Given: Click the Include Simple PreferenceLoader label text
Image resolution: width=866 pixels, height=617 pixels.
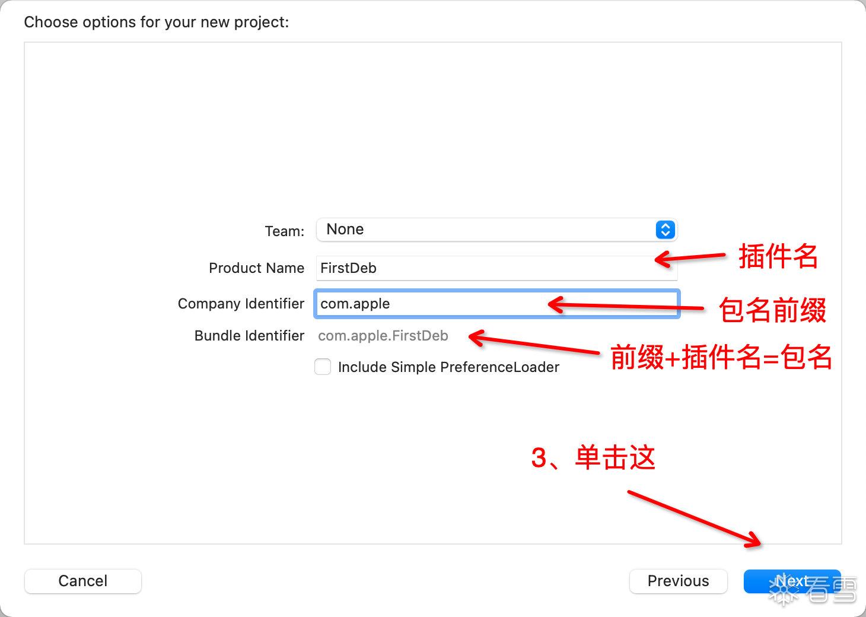Looking at the screenshot, I should point(448,367).
